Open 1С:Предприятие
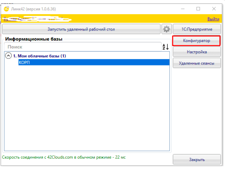 pos(197,29)
